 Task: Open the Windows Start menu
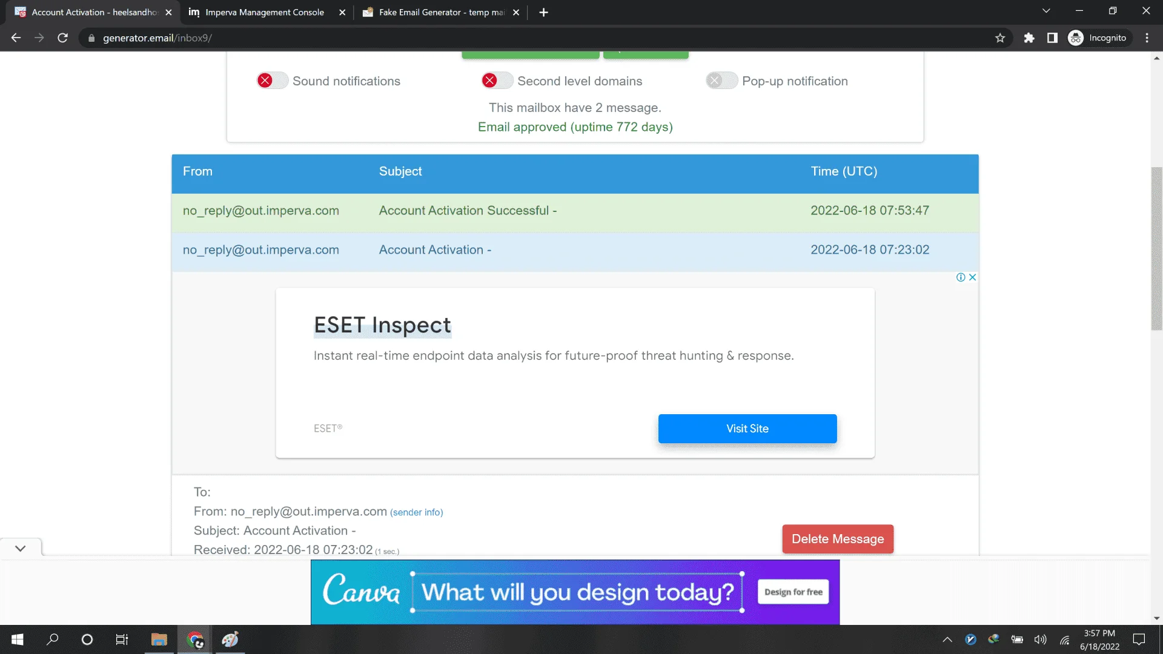point(18,639)
